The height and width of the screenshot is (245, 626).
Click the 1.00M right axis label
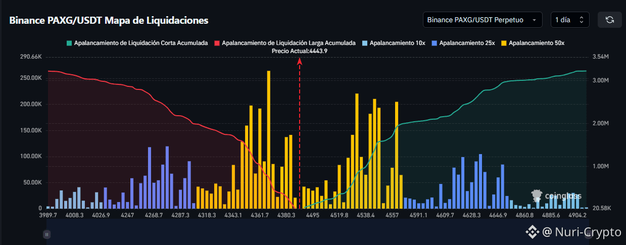601,166
